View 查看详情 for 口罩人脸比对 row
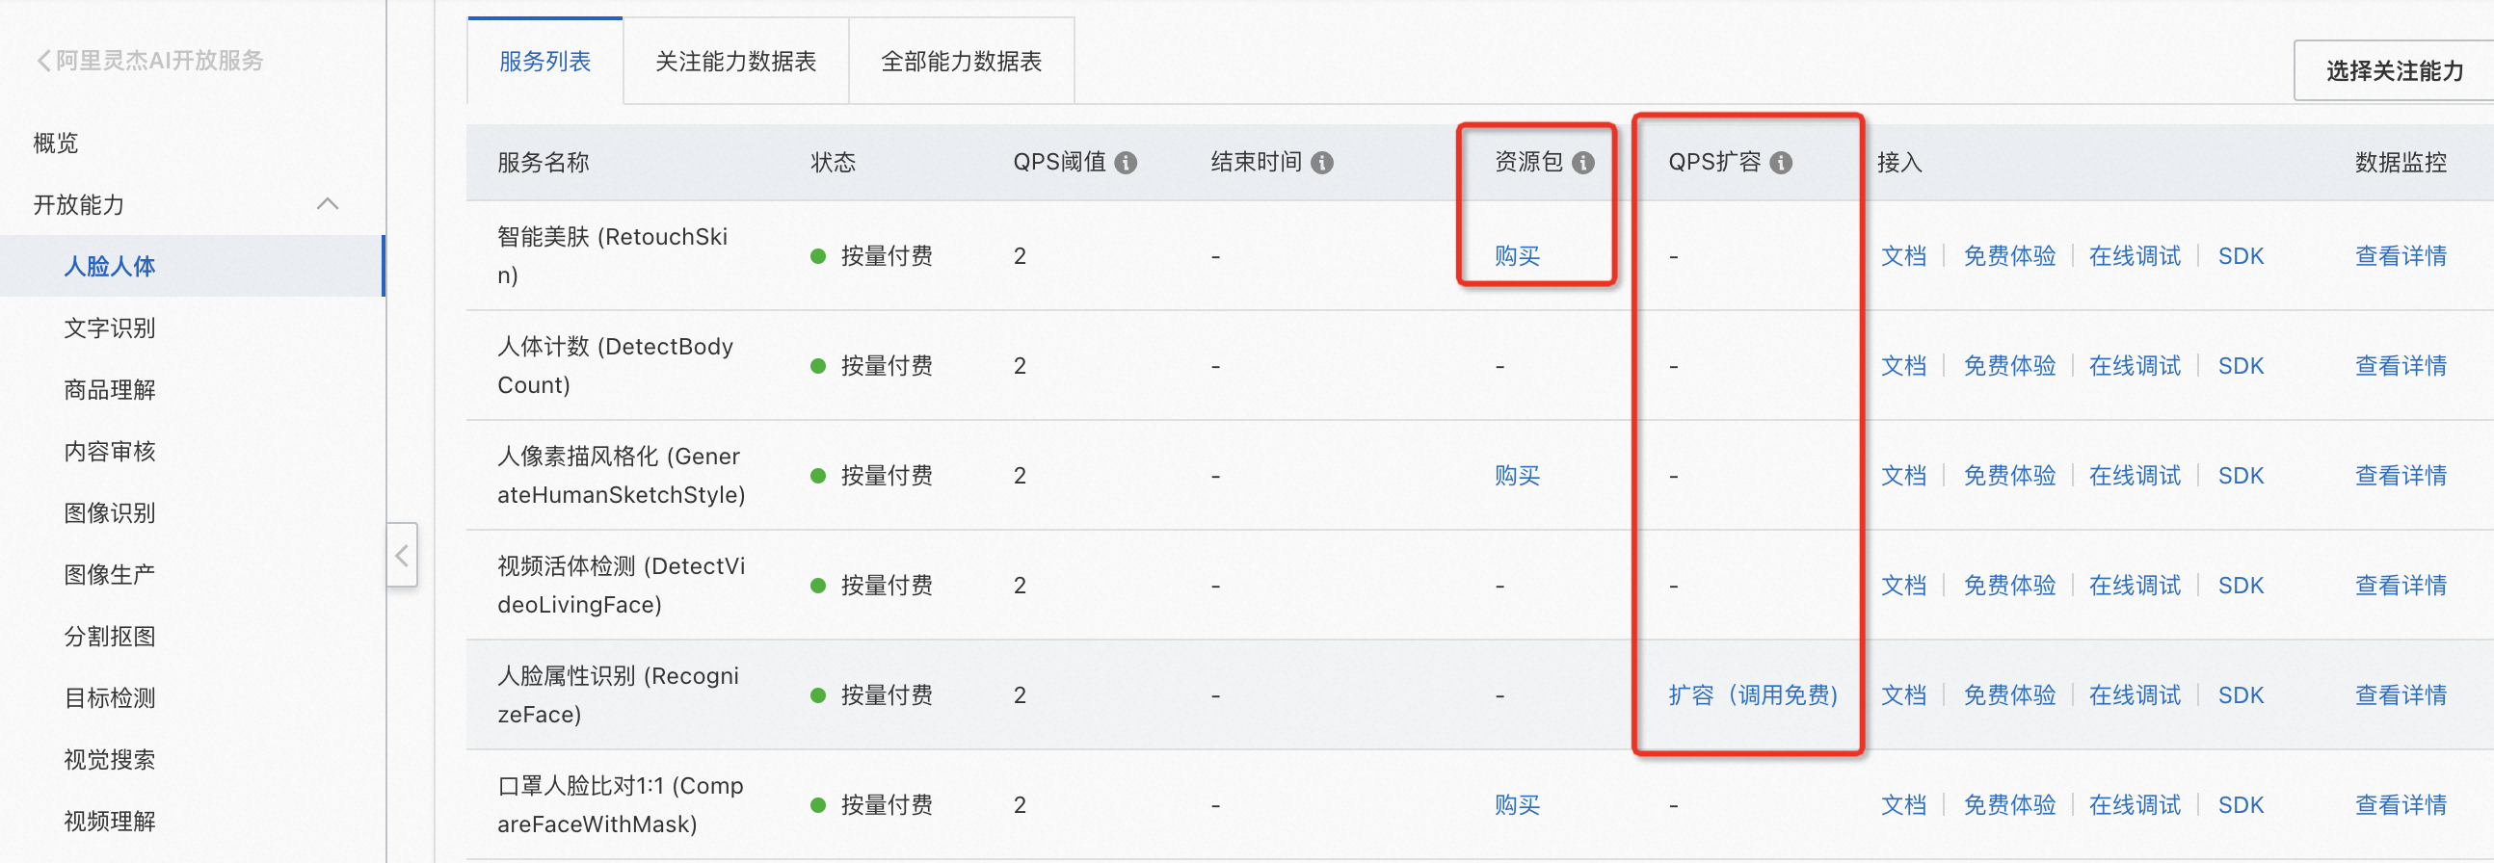The image size is (2494, 863). pos(2401,805)
